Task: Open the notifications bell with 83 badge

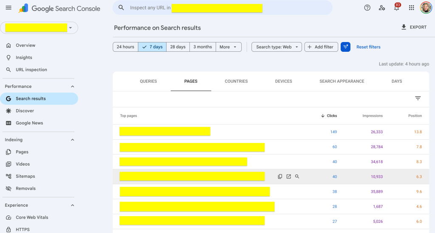Action: click(397, 8)
